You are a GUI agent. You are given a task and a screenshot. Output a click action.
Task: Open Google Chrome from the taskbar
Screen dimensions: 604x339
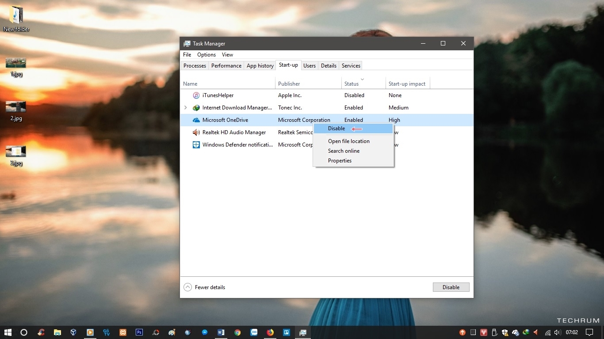pos(237,332)
